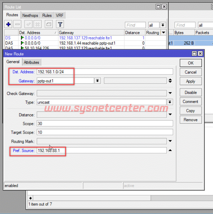The width and height of the screenshot is (213, 214).
Task: Click the Bytes column header in background window
Action: point(184,32)
